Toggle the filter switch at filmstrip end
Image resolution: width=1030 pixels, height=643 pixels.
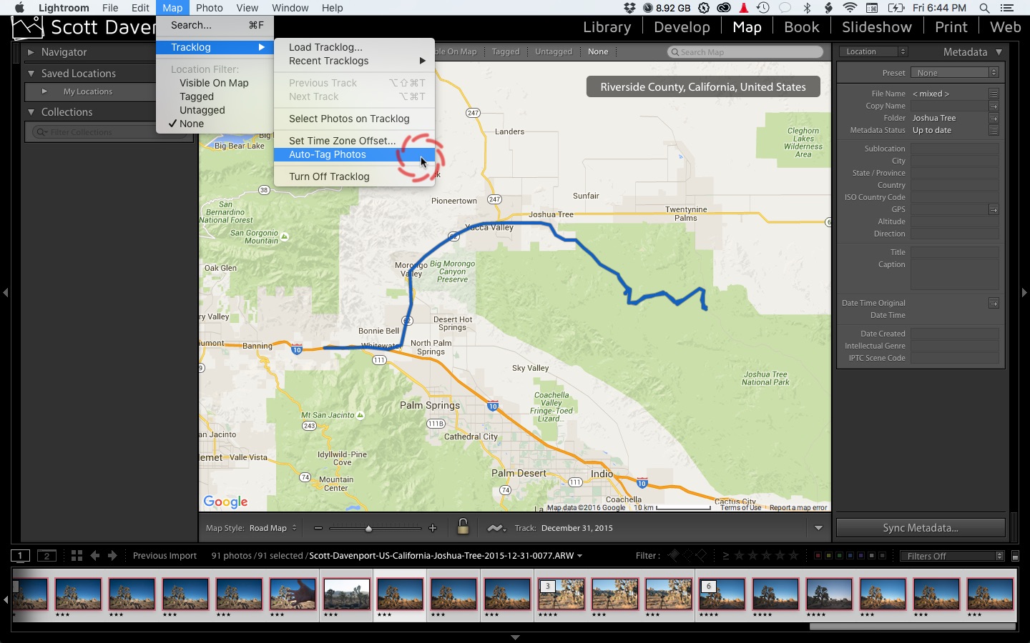(1015, 556)
